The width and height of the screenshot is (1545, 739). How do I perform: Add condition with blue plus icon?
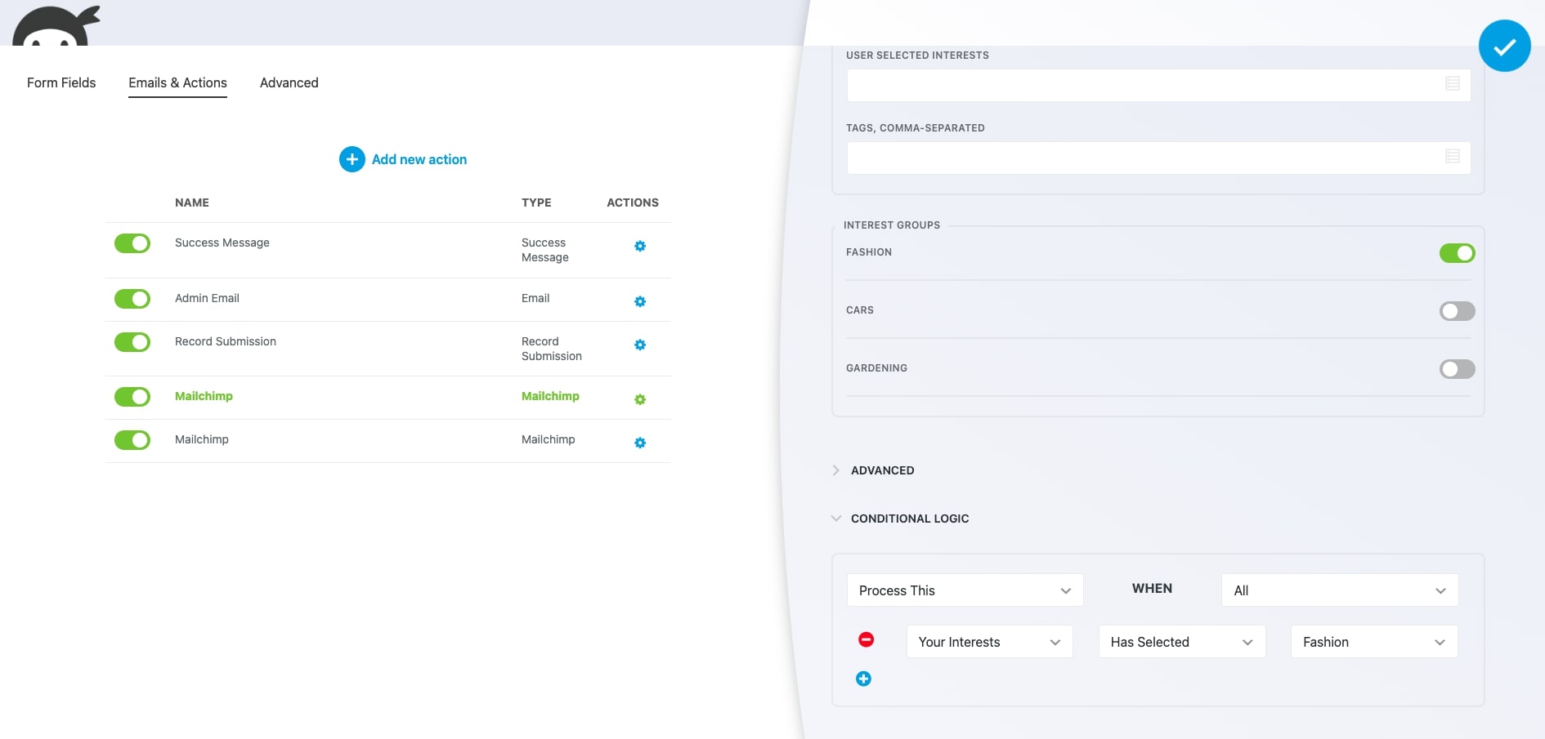(x=863, y=679)
